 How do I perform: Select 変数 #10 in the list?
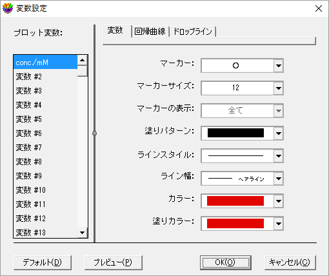point(45,190)
